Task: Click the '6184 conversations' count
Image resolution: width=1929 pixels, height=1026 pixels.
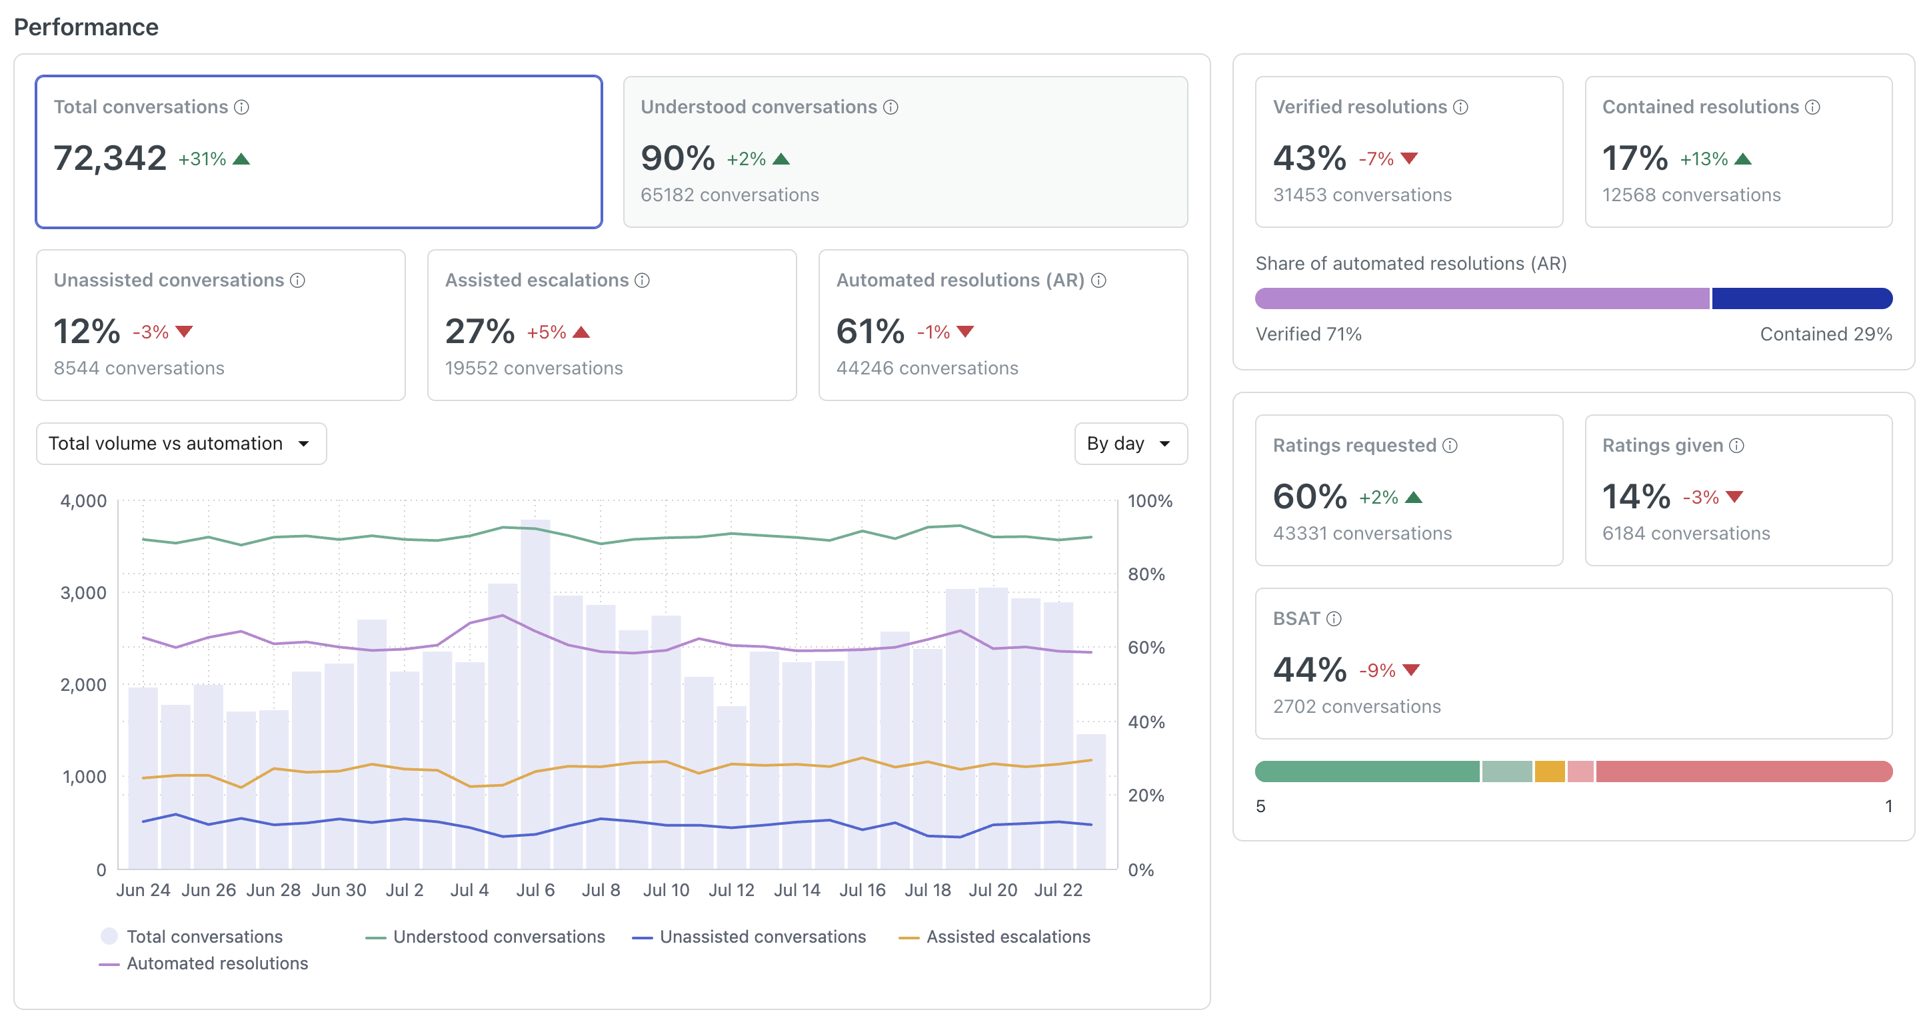Action: coord(1686,533)
